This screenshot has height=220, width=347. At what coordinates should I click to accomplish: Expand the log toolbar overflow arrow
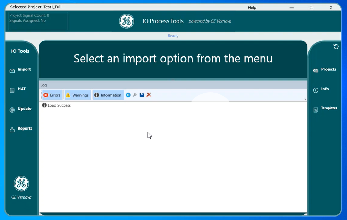305,99
